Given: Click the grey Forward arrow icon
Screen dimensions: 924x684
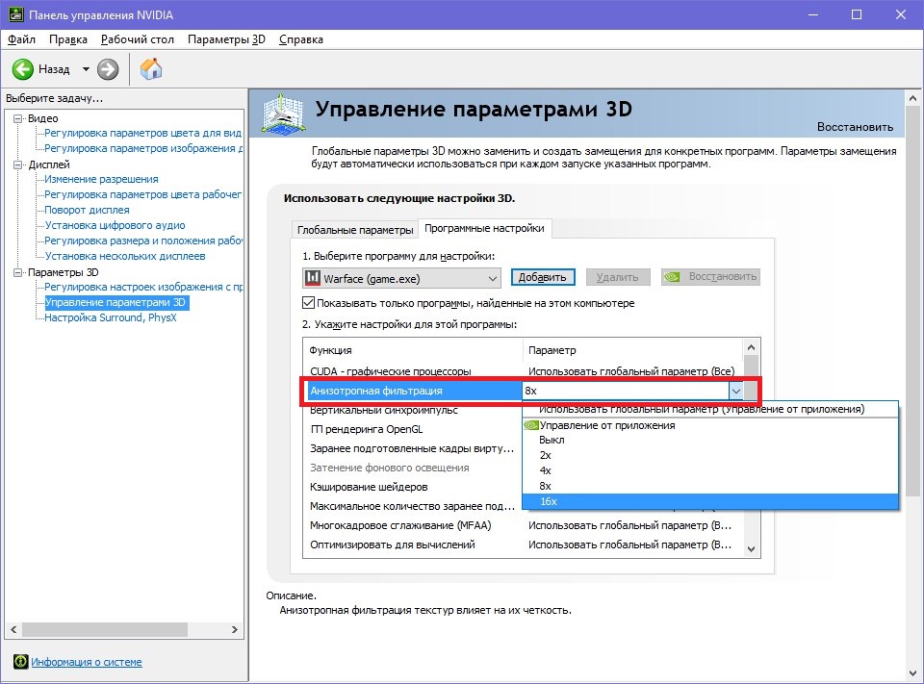Looking at the screenshot, I should [x=107, y=69].
